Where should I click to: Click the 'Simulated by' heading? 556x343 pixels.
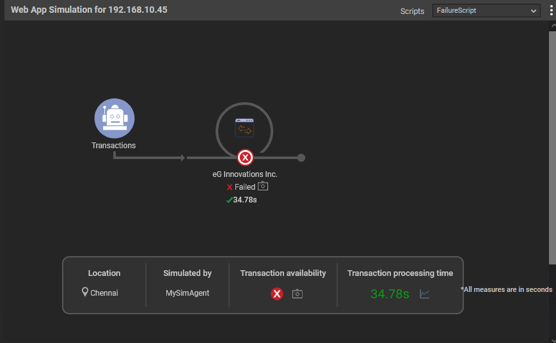187,273
